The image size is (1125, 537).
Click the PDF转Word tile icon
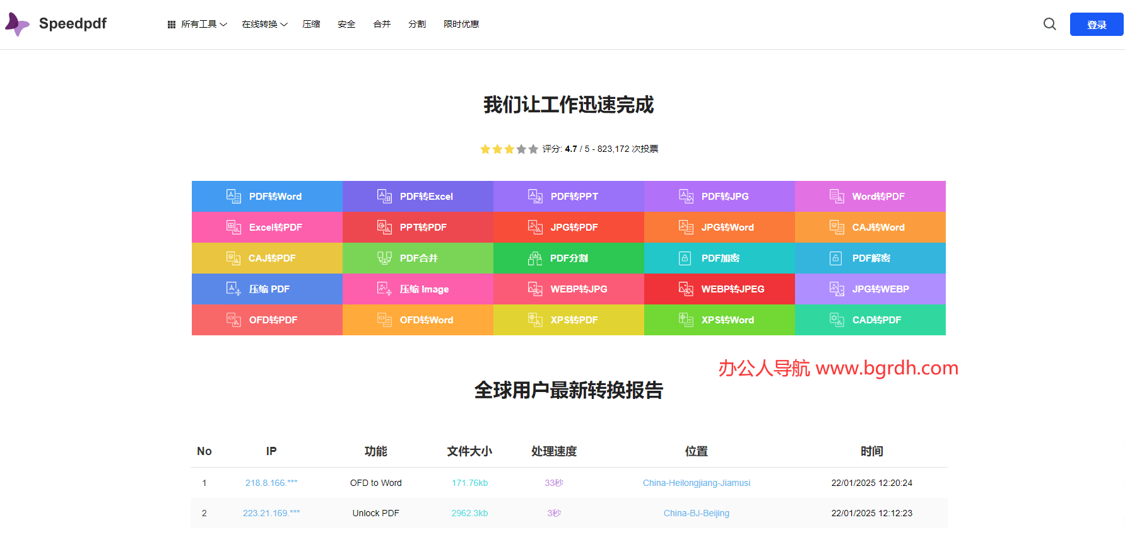pyautogui.click(x=233, y=196)
